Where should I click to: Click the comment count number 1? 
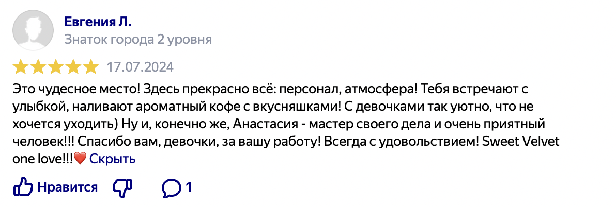click(189, 187)
